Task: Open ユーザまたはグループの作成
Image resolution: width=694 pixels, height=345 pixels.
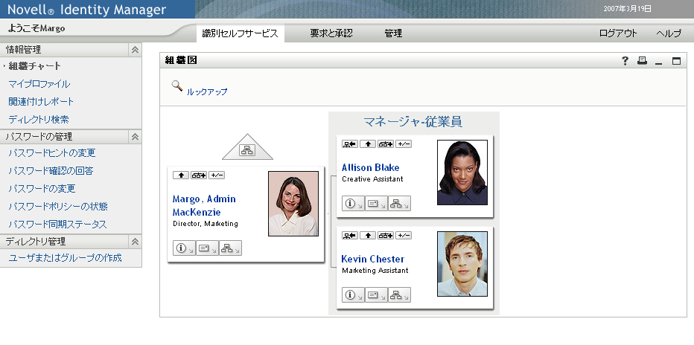Action: coord(65,258)
